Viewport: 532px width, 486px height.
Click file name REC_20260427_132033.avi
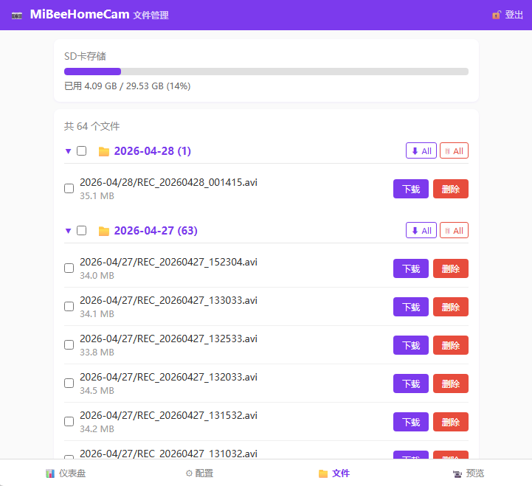click(169, 377)
